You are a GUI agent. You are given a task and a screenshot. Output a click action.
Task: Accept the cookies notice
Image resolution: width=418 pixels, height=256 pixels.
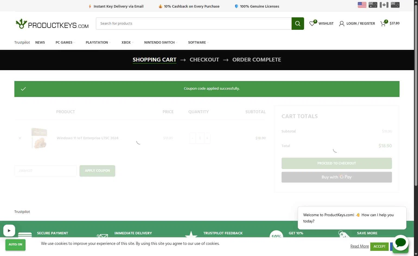(x=379, y=247)
